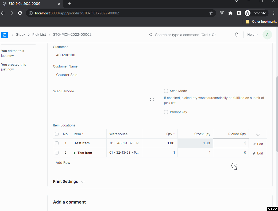Go to Pick List breadcrumb
Image resolution: width=278 pixels, height=211 pixels.
[x=39, y=34]
